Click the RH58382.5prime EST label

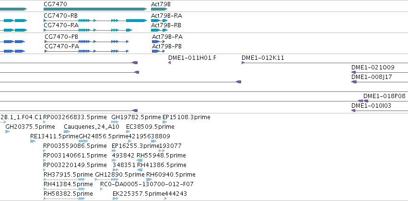click(68, 194)
